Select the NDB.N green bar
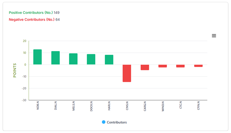The image size is (231, 133). pyautogui.click(x=37, y=57)
